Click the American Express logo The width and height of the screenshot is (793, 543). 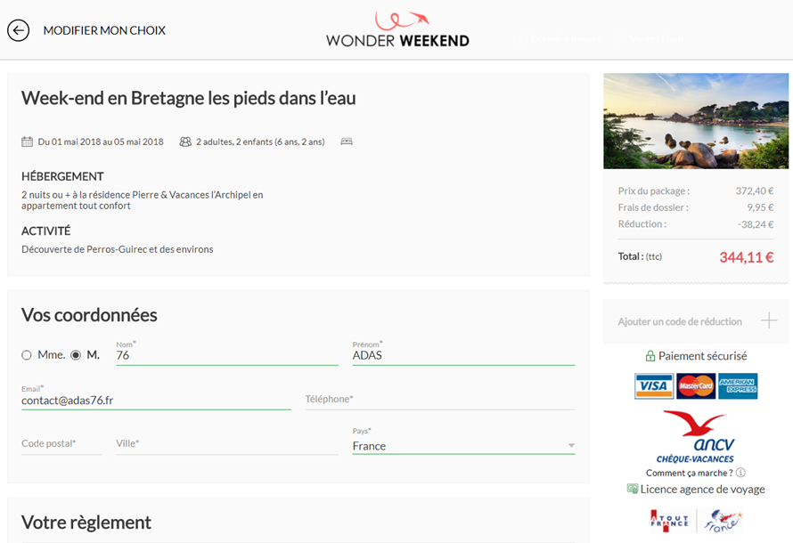738,386
